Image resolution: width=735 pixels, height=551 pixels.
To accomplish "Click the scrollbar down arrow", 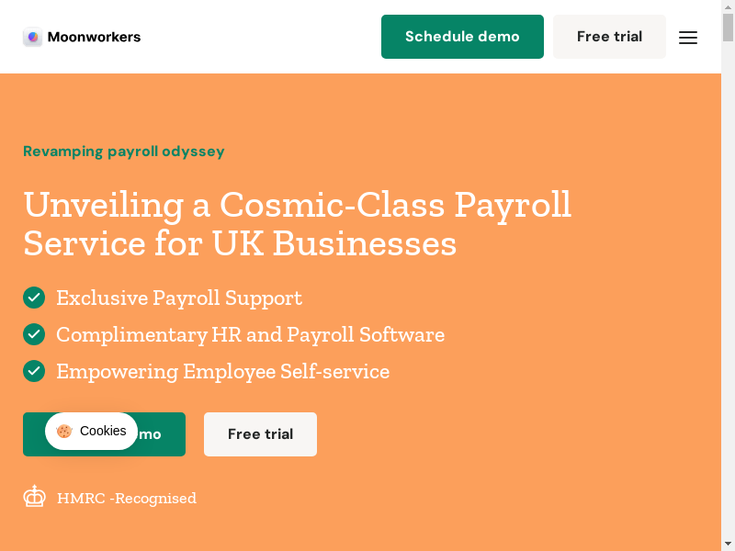I will (728, 544).
